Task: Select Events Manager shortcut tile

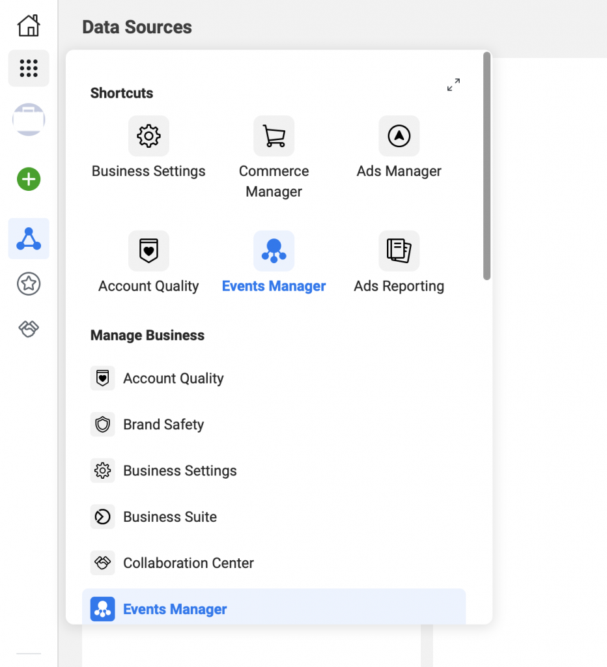Action: coord(274,251)
